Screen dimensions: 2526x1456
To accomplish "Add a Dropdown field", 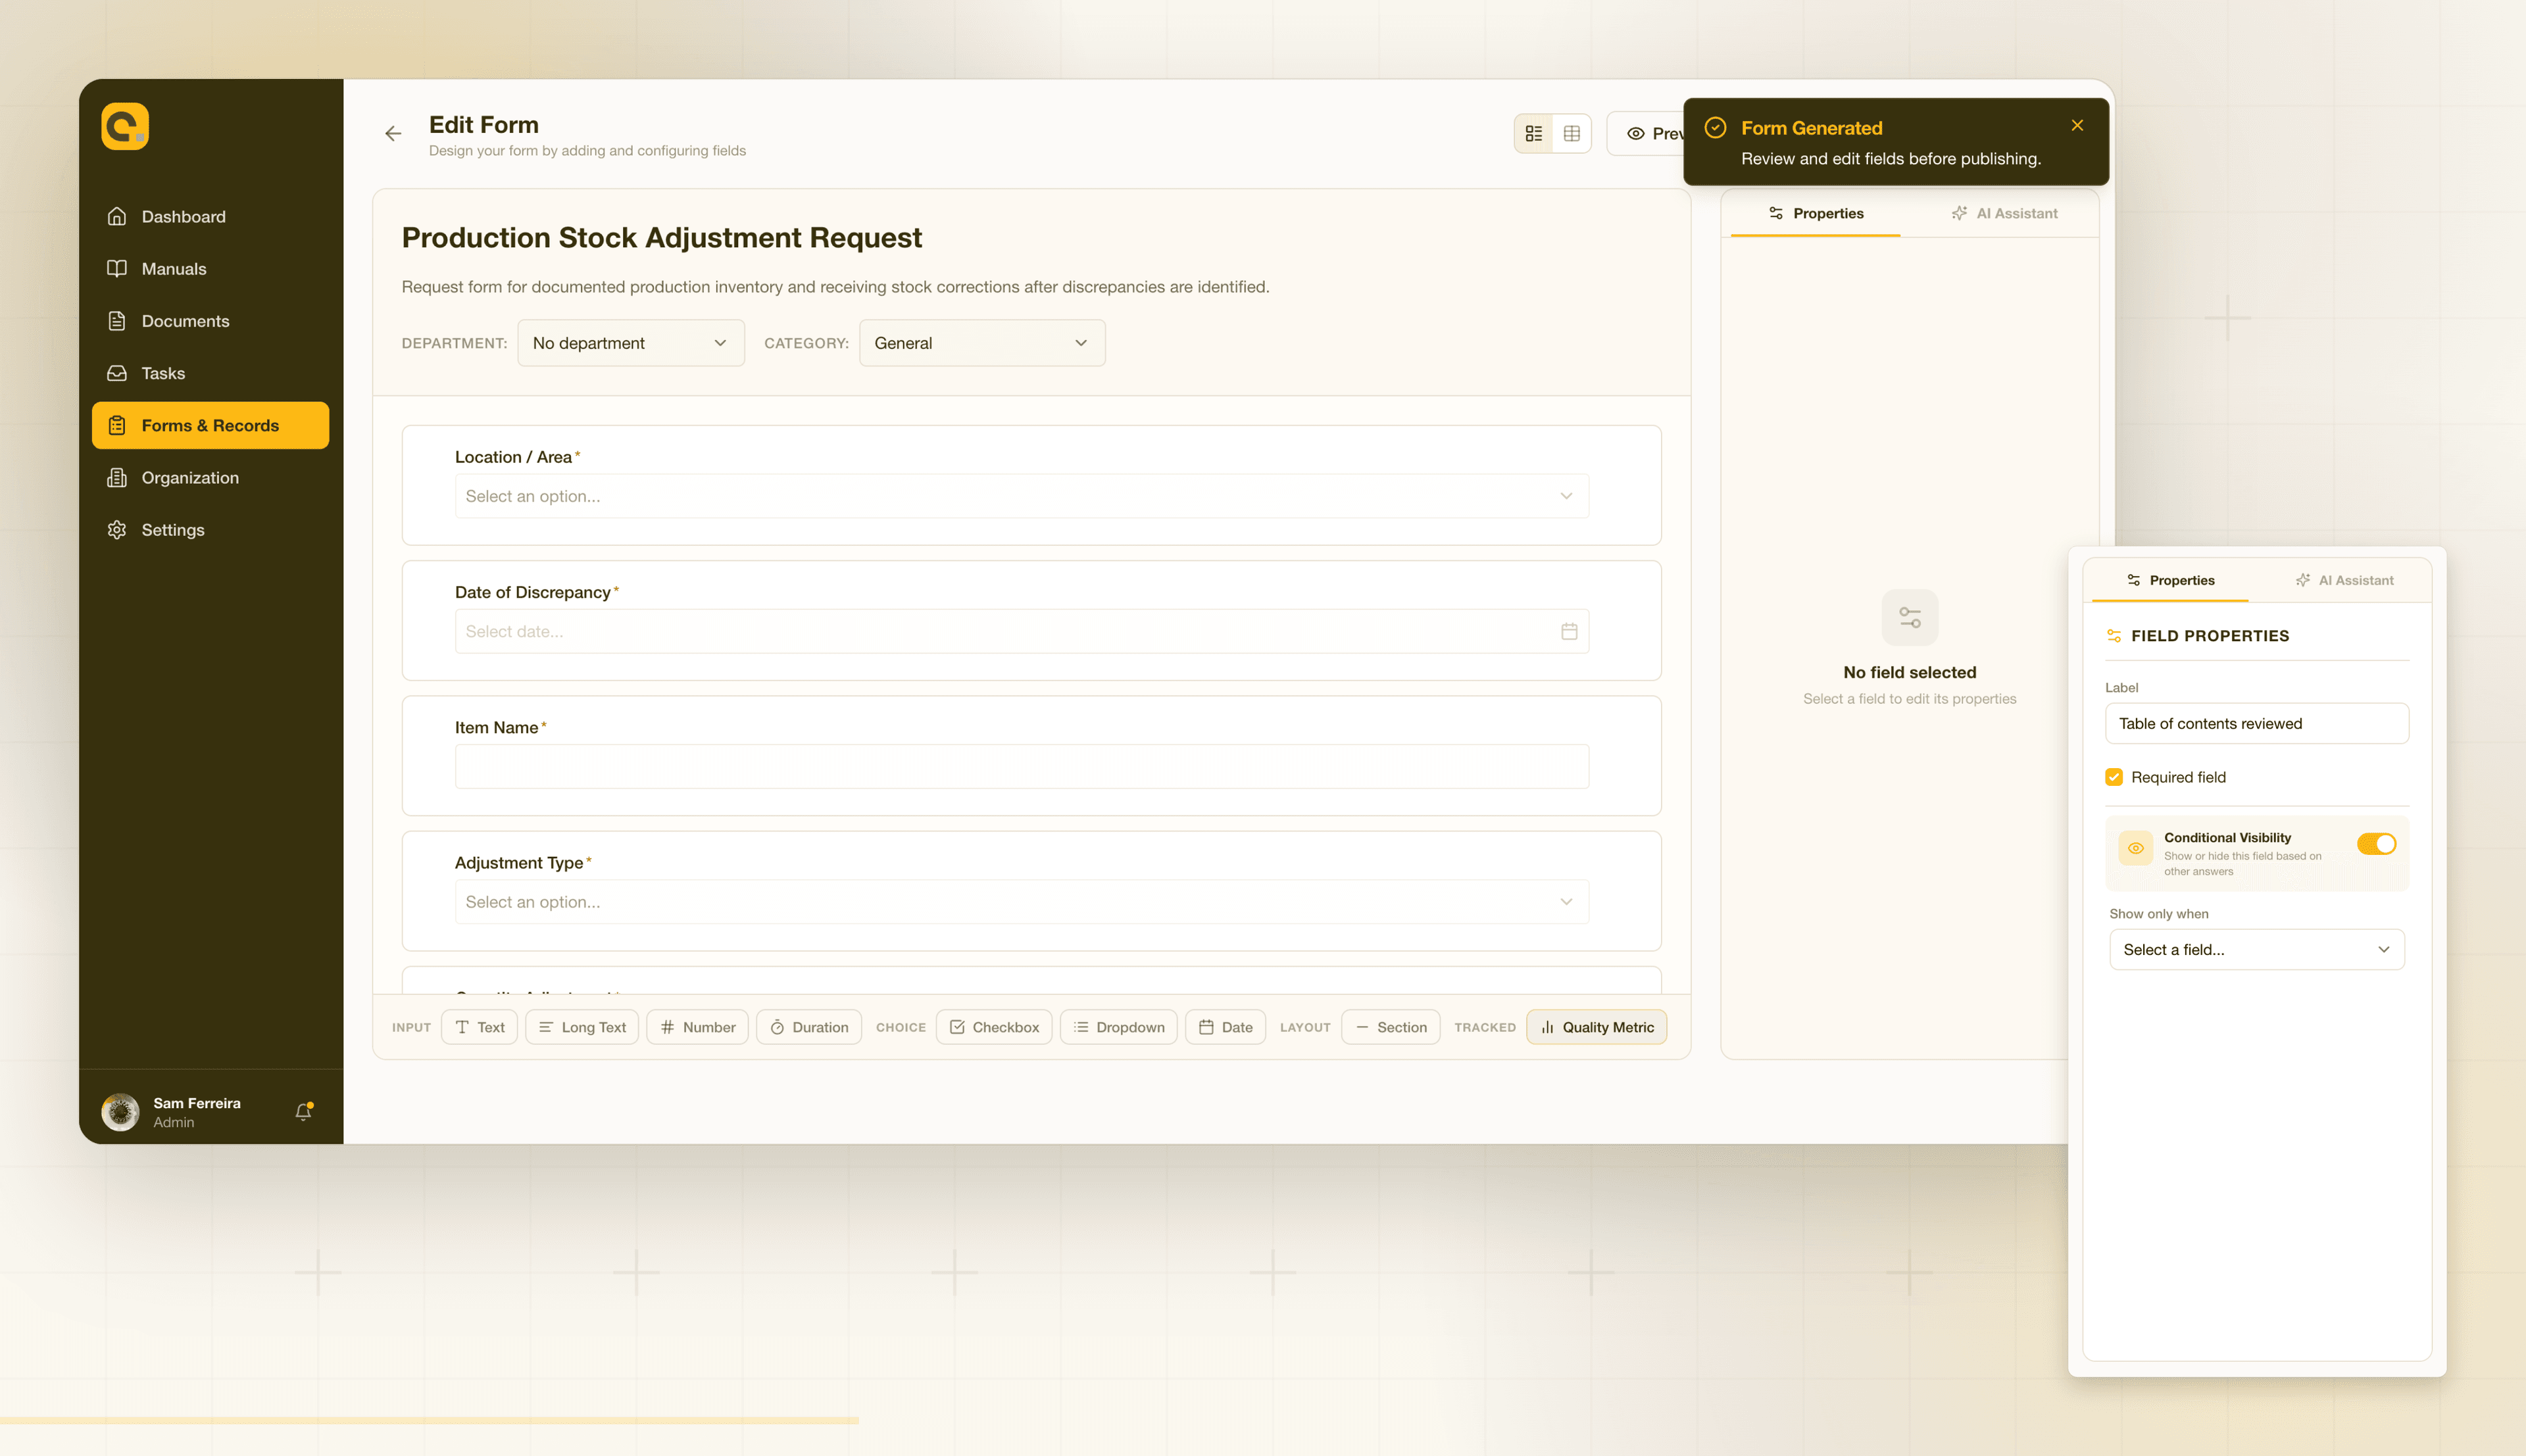I will 1118,1027.
